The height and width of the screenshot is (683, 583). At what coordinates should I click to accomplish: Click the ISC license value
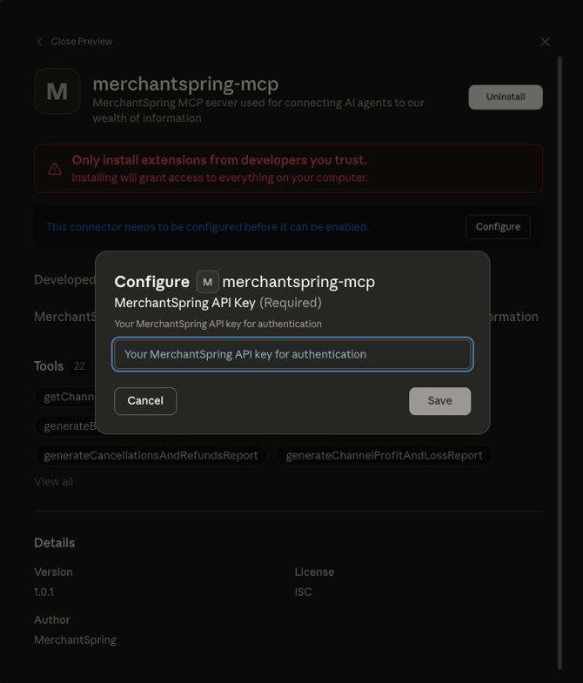pyautogui.click(x=304, y=592)
